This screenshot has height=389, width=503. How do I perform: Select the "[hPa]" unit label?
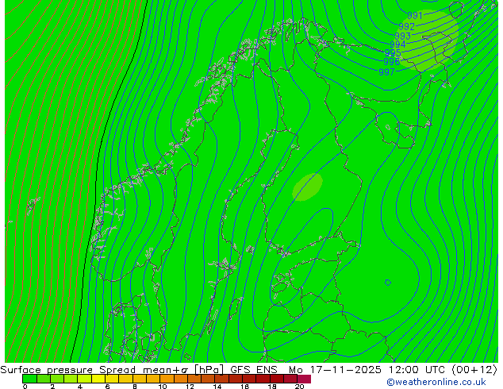[209, 370]
